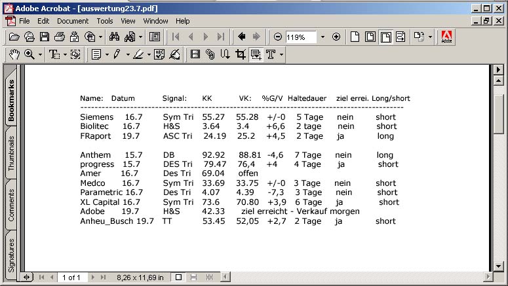Click the Find binoculars icon
This screenshot has width=508, height=286.
[114, 37]
